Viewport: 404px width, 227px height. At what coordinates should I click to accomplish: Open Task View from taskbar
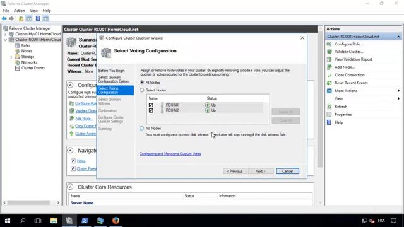(x=38, y=221)
